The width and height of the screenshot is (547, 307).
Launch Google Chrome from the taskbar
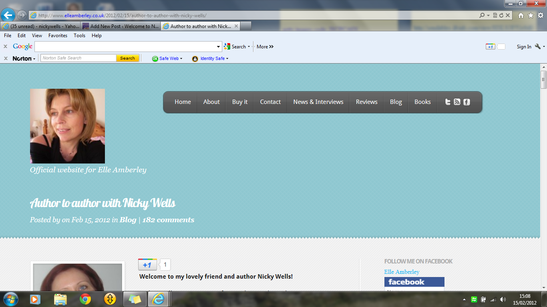pyautogui.click(x=85, y=299)
